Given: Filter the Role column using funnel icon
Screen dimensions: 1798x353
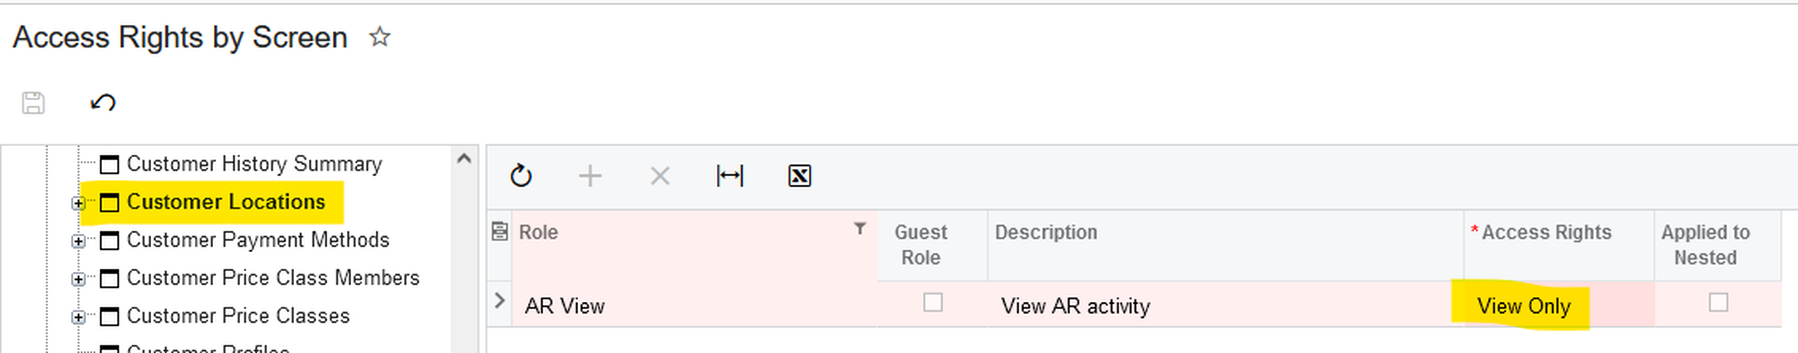Looking at the screenshot, I should pos(860,228).
